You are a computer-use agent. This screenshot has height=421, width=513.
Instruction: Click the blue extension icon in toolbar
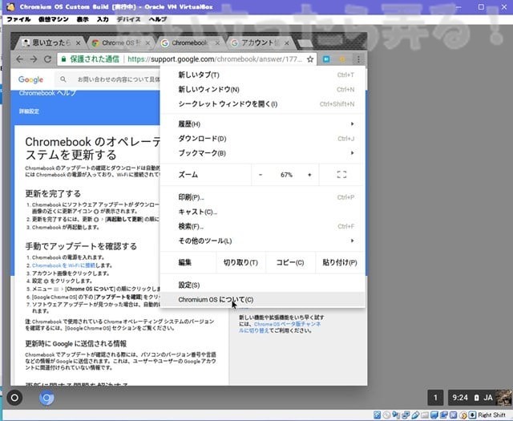coord(326,59)
